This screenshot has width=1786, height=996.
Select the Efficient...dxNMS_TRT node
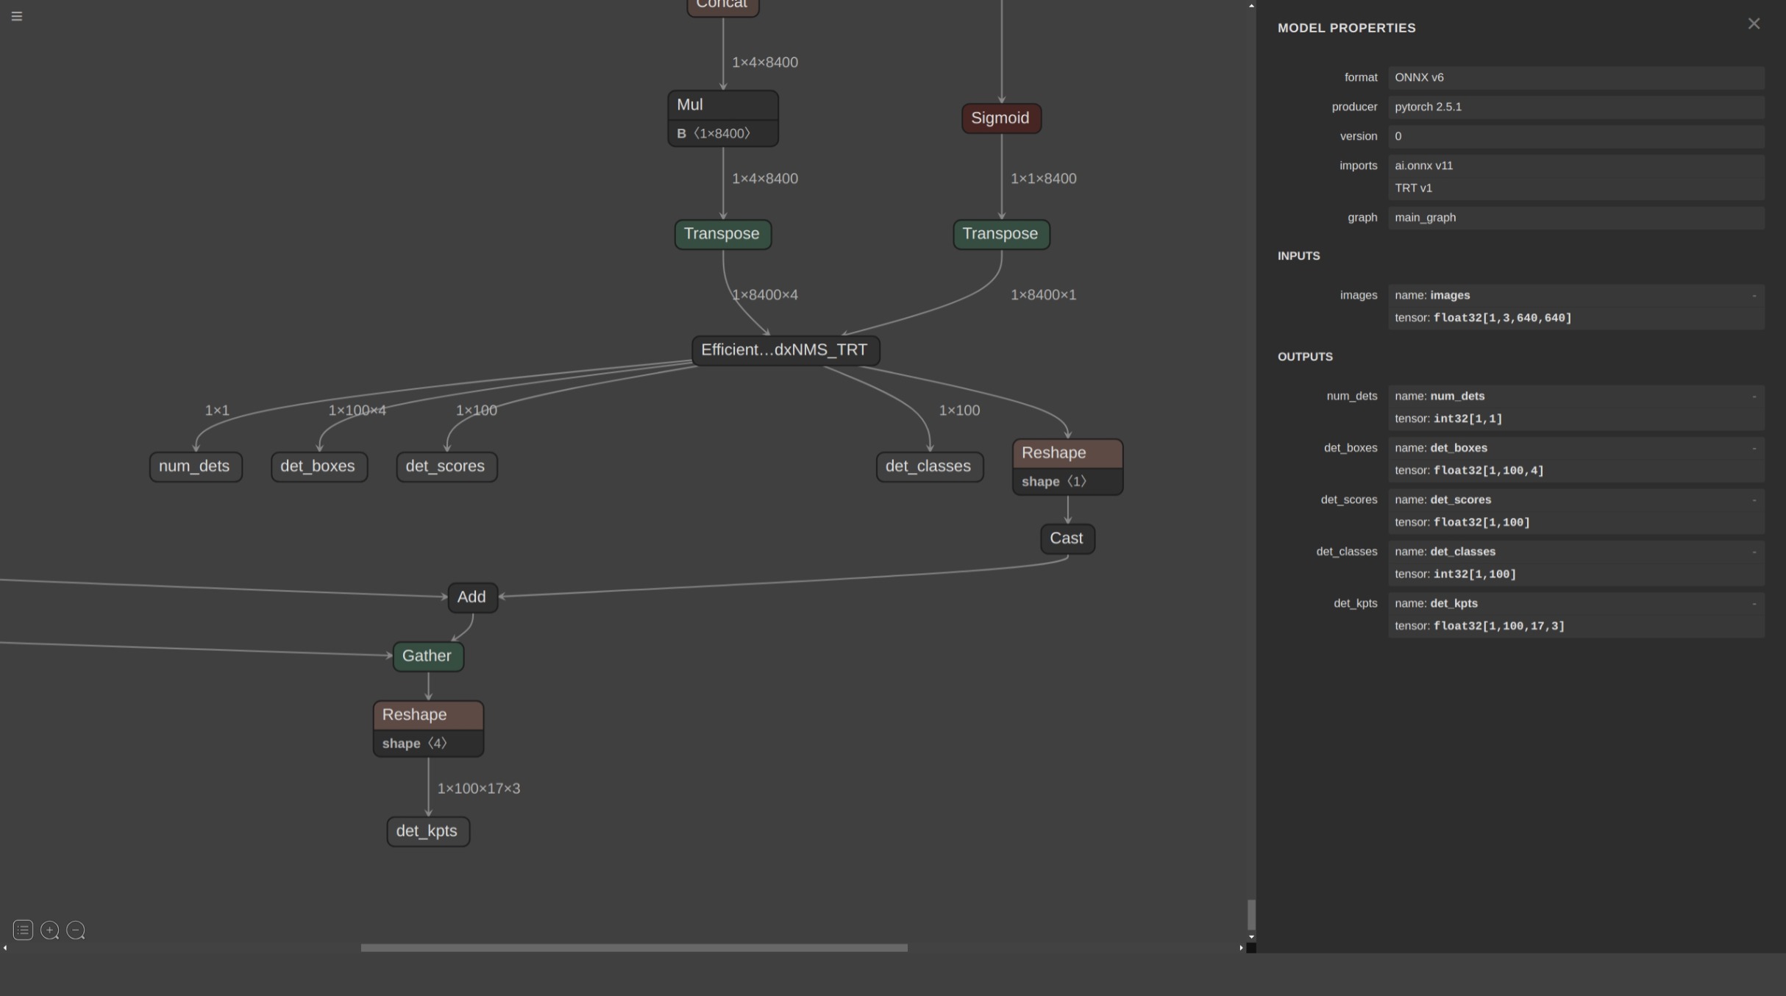784,350
